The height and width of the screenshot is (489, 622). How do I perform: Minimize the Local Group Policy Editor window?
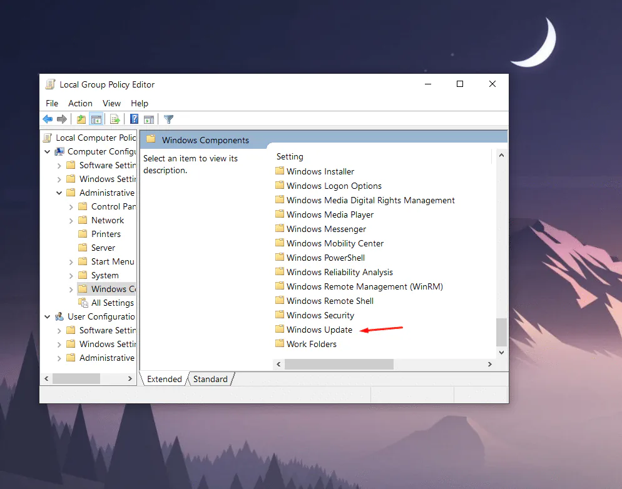click(x=427, y=84)
